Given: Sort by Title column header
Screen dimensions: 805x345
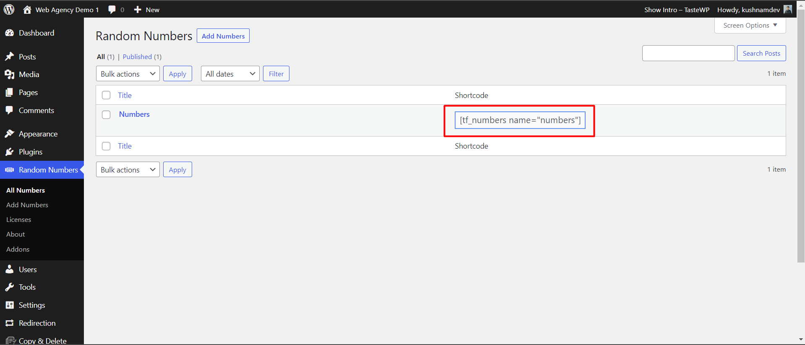Looking at the screenshot, I should click(x=125, y=95).
